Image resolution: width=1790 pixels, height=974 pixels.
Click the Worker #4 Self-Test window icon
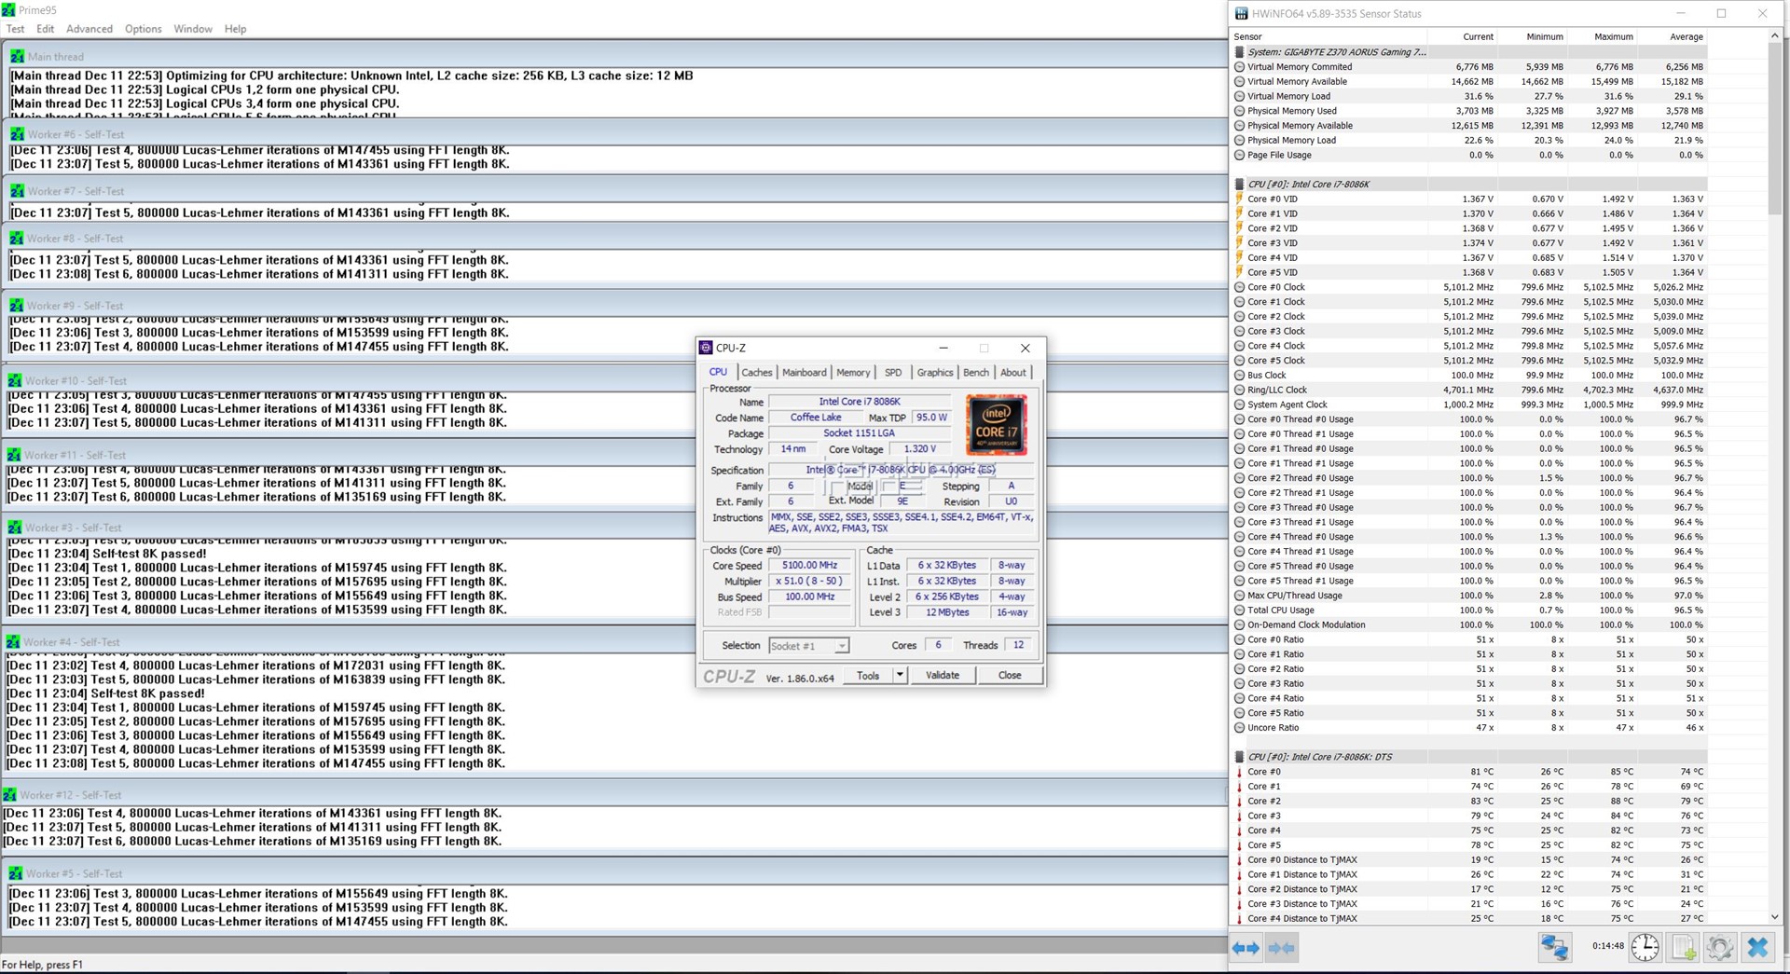point(13,642)
